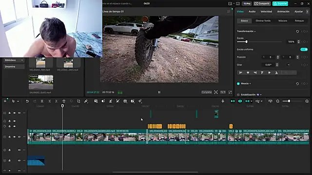Image resolution: width=312 pixels, height=175 pixels.
Task: Click the Pro upgrade button
Action: coord(247,3)
